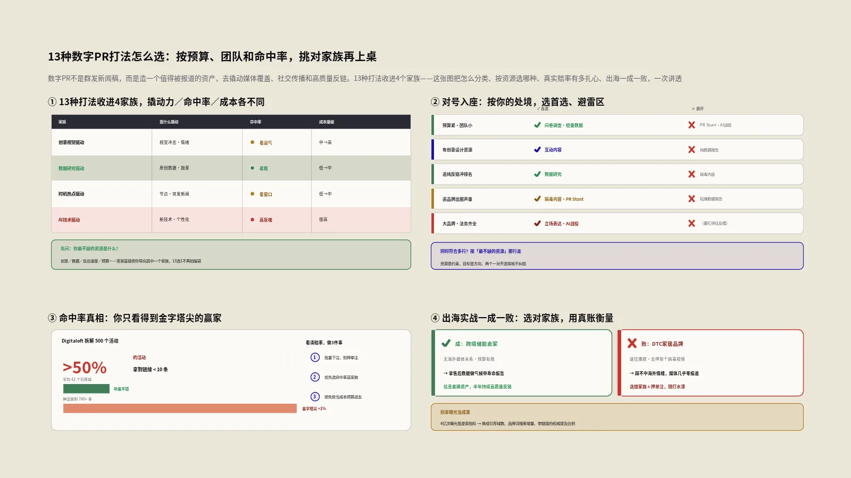Image resolution: width=851 pixels, height=478 pixels.
Task: Click the red X in the 有创意设计资源 row
Action: click(691, 150)
